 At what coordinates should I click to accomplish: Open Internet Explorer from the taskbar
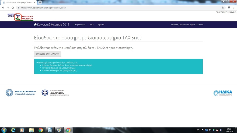[x=13, y=130]
